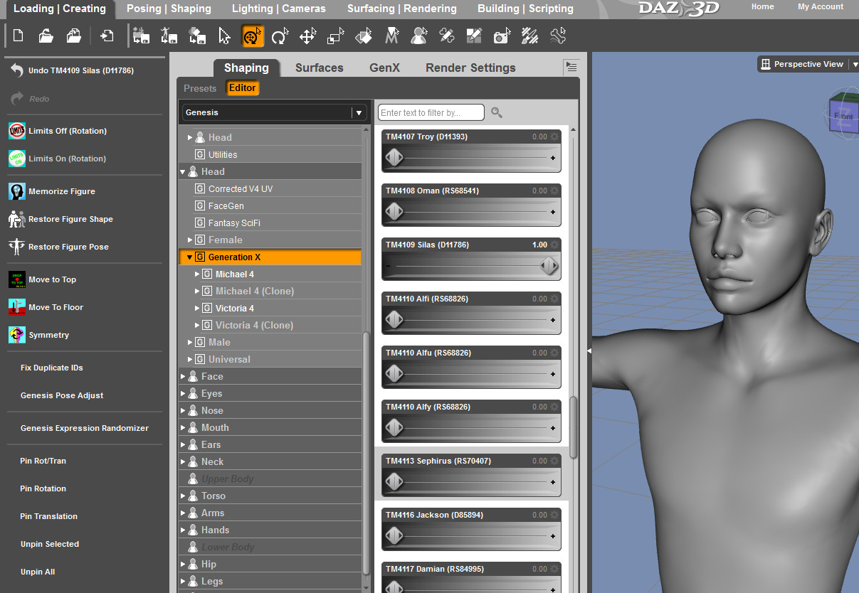The width and height of the screenshot is (859, 593).
Task: Open the My Account link
Action: (821, 6)
